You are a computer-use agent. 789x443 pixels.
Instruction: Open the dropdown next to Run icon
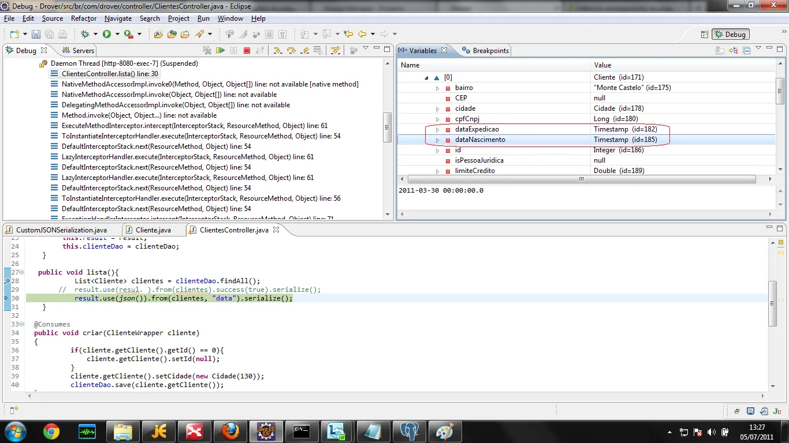(117, 34)
